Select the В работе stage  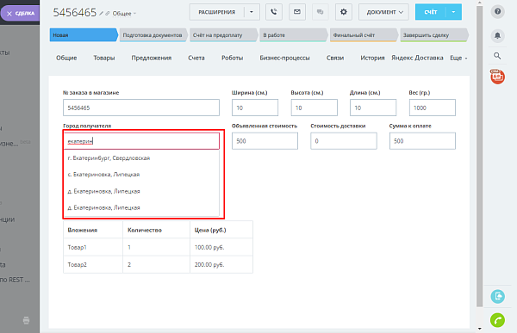[x=294, y=35]
